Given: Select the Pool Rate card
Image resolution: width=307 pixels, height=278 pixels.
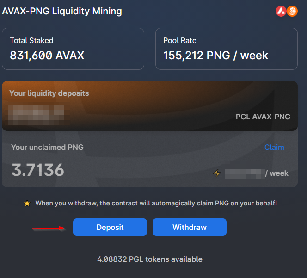Looking at the screenshot, I should tap(226, 49).
